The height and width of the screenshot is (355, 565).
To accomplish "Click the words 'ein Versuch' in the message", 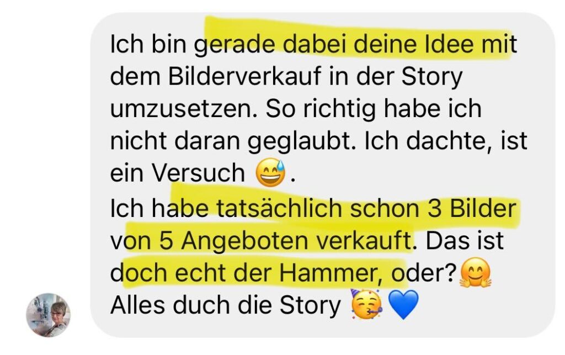I will coord(177,173).
